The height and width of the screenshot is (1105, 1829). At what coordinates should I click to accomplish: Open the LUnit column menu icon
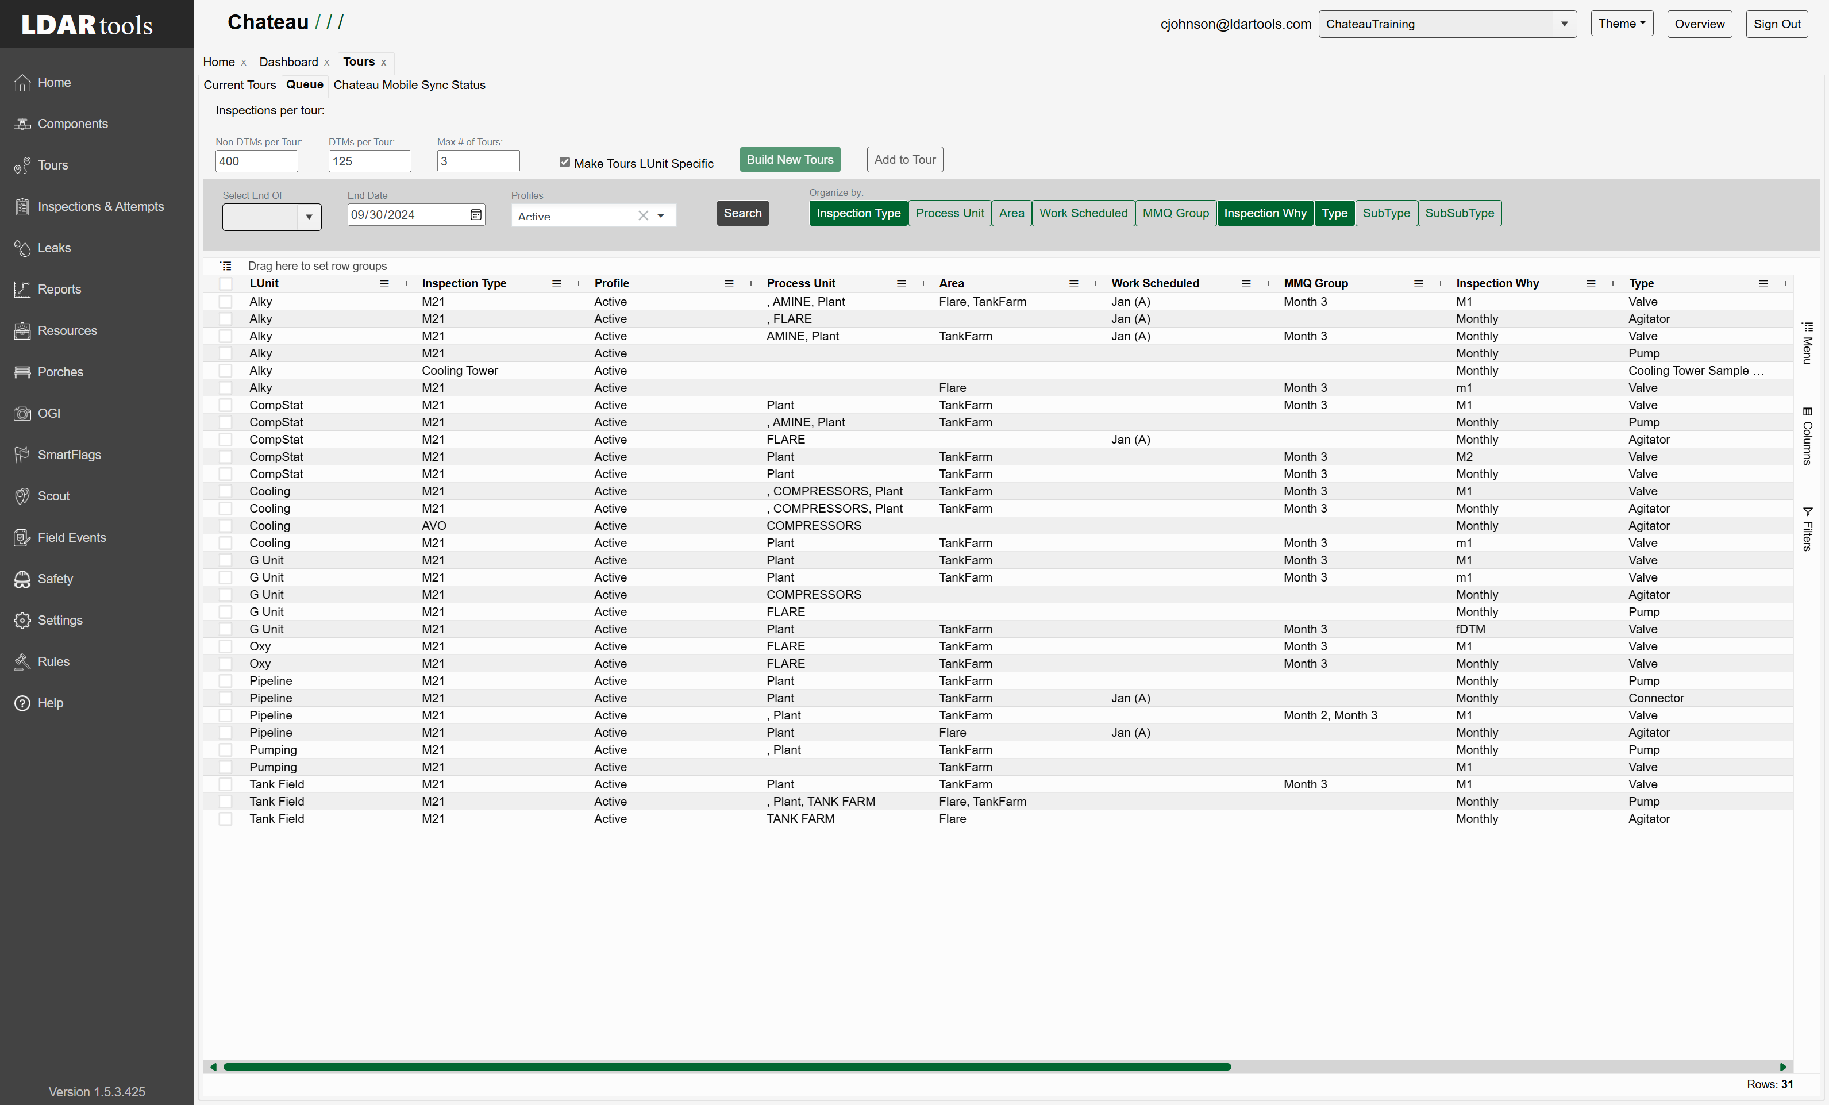point(384,283)
